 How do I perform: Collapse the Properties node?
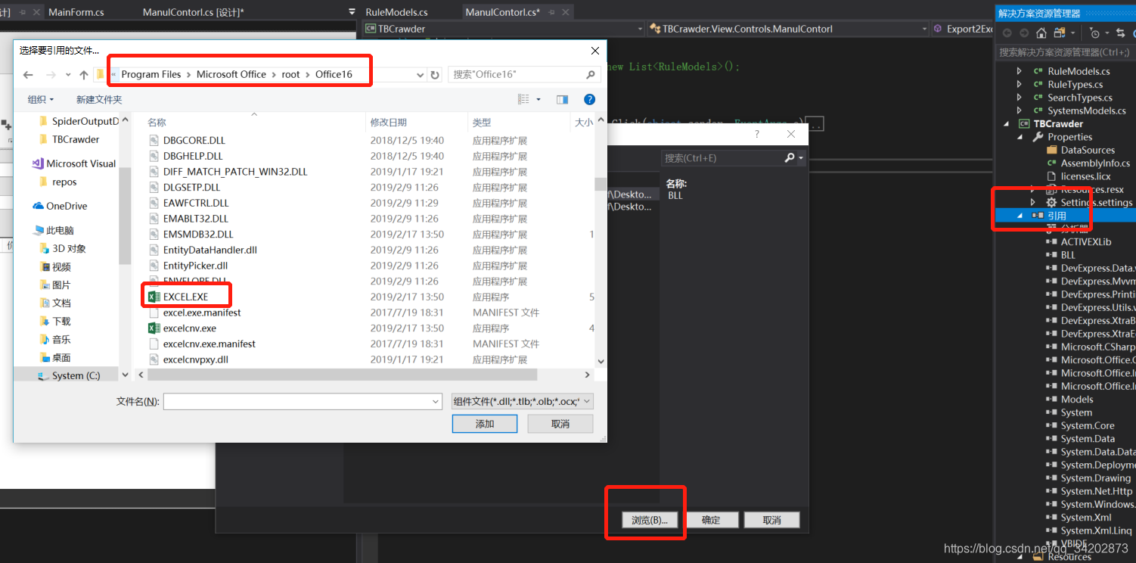point(1019,137)
